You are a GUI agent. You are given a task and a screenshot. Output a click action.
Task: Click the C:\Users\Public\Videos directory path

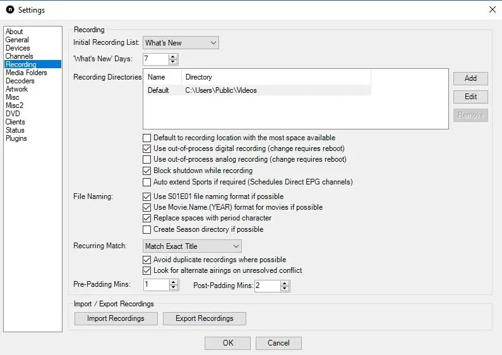point(221,90)
